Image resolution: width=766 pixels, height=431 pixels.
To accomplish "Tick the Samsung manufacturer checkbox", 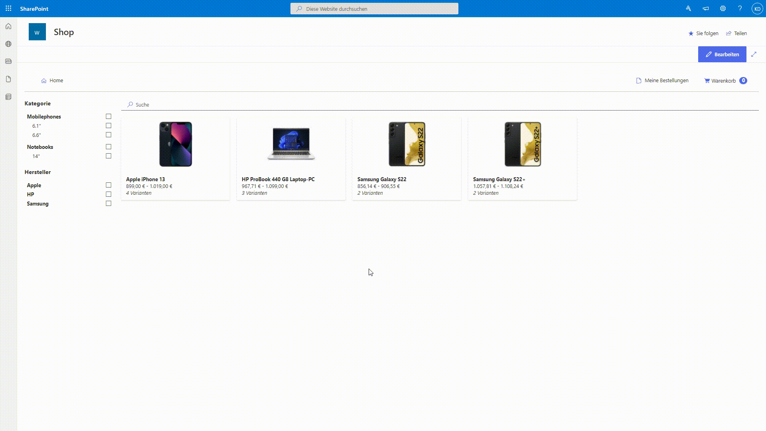I will point(109,204).
